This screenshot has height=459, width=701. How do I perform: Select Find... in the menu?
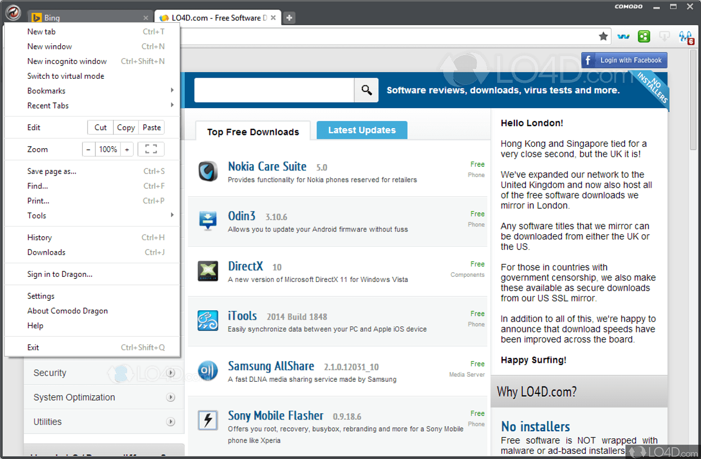tap(92, 186)
